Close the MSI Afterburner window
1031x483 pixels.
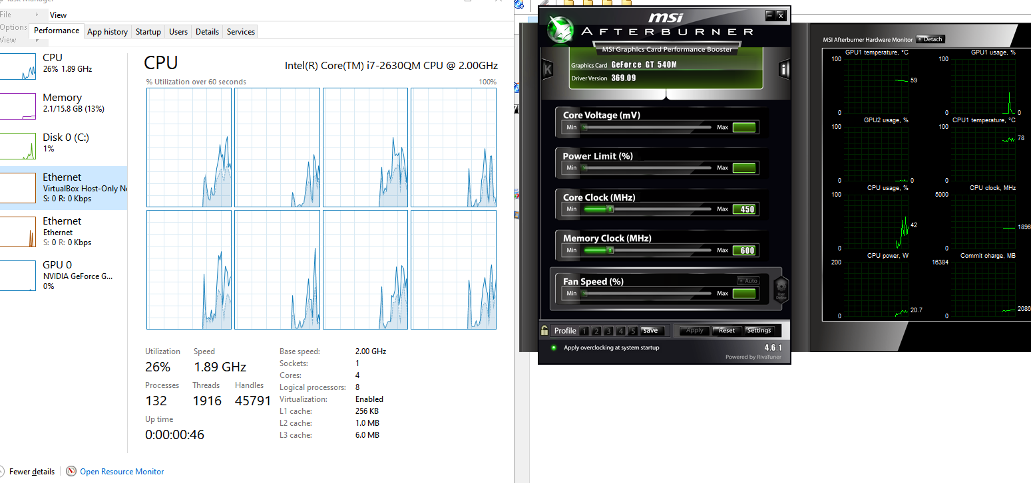click(781, 15)
